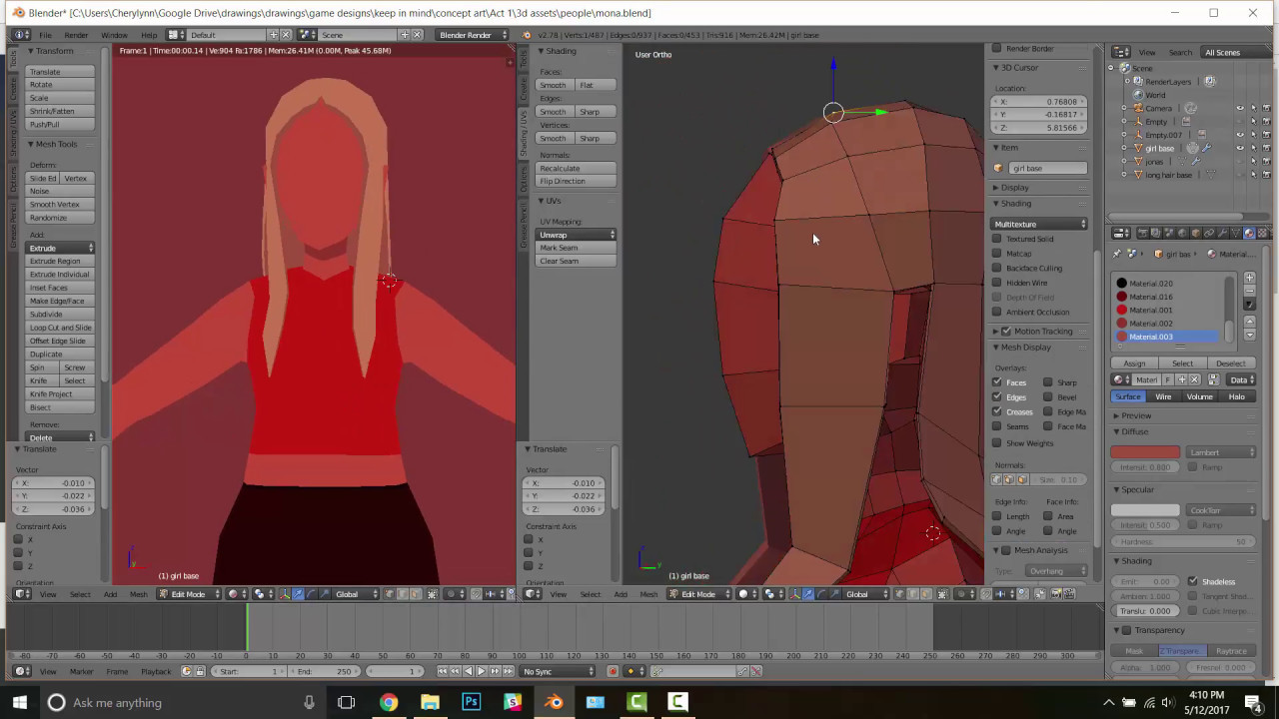Toggle the Faces overlay checkbox
Screen dimensions: 1279x719
coord(996,382)
